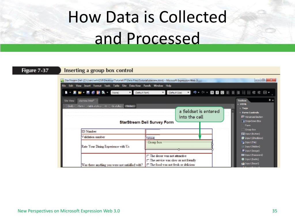Select Input (Button) in the Toolbox
295x221 pixels.
[251, 134]
